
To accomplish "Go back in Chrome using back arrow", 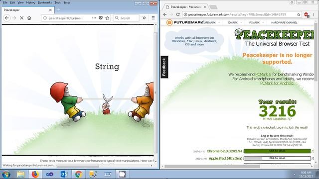I will [x=165, y=14].
